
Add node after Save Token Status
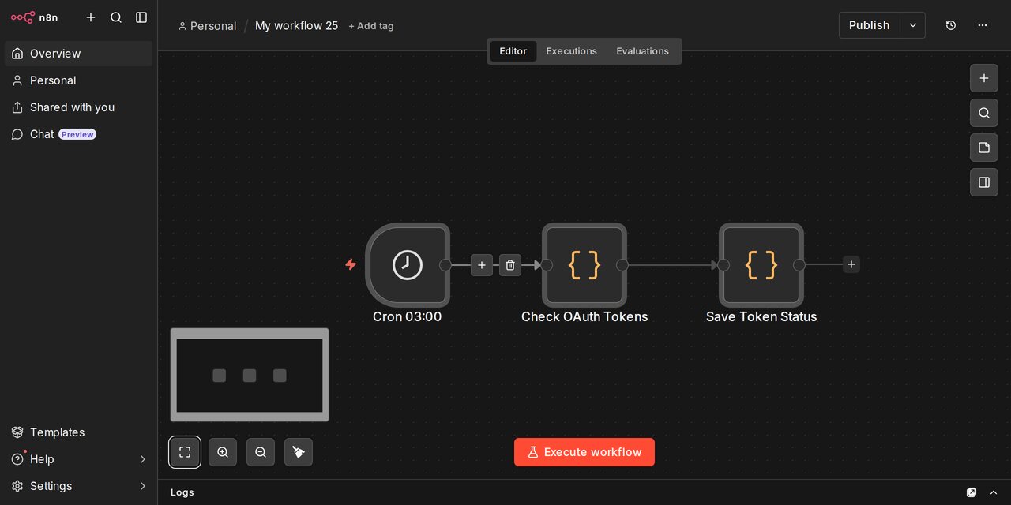[x=851, y=264]
